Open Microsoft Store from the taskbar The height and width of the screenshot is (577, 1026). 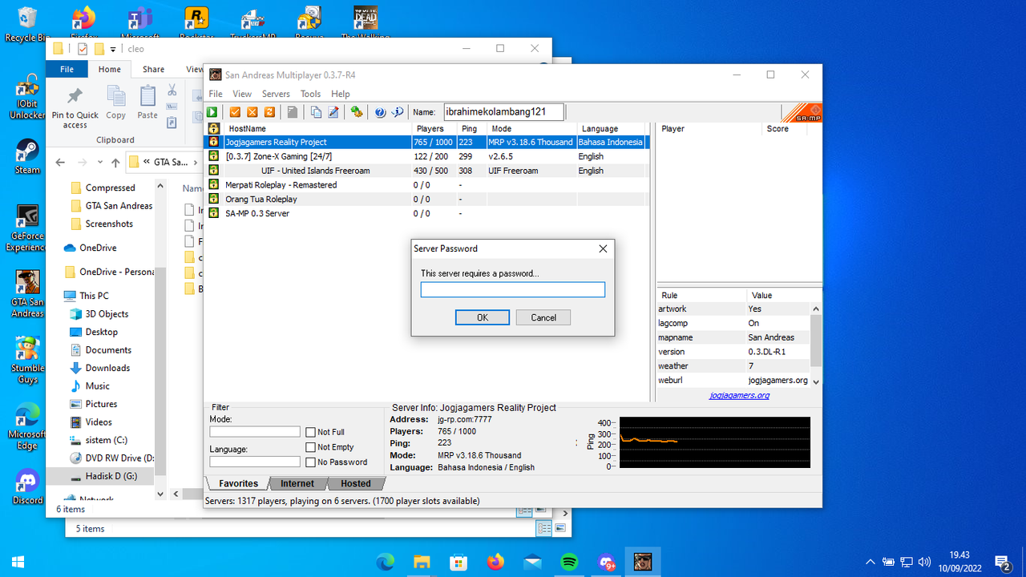coord(458,562)
